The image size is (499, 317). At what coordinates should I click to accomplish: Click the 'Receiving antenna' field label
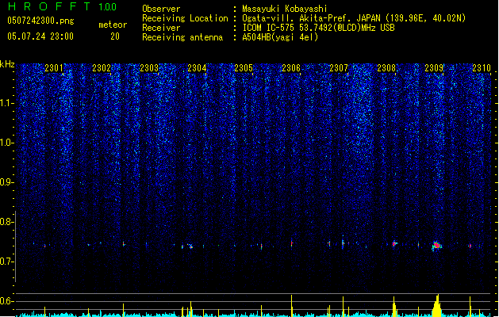(182, 37)
